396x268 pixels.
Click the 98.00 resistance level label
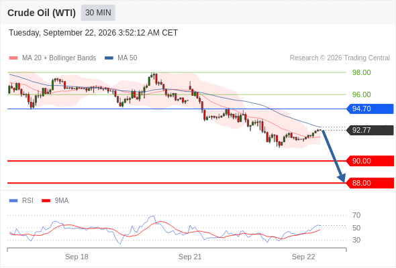pos(362,72)
